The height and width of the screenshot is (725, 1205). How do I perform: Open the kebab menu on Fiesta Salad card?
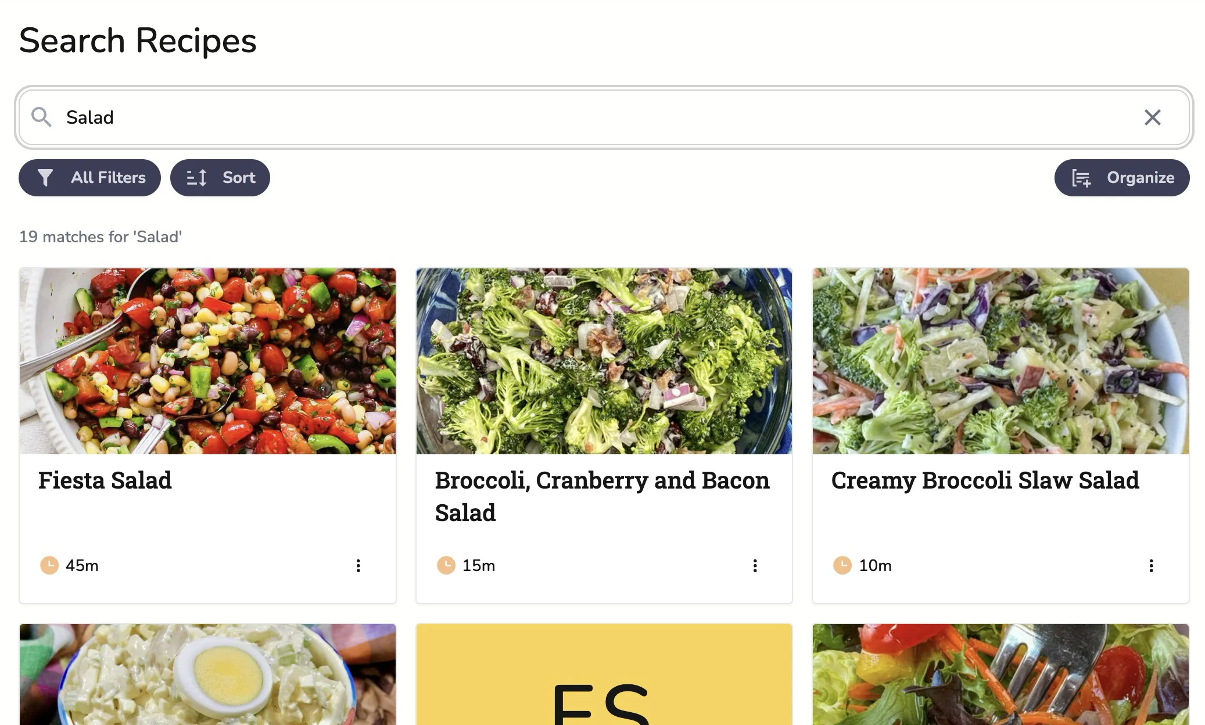point(358,566)
